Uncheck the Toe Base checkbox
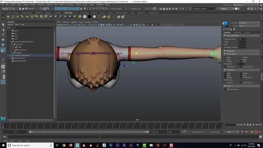The image size is (263, 148). tap(225, 83)
